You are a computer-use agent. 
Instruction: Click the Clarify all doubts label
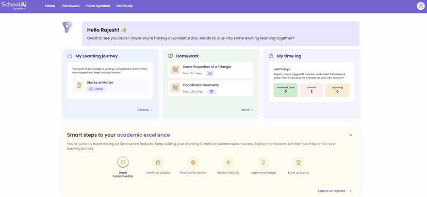pos(158,173)
